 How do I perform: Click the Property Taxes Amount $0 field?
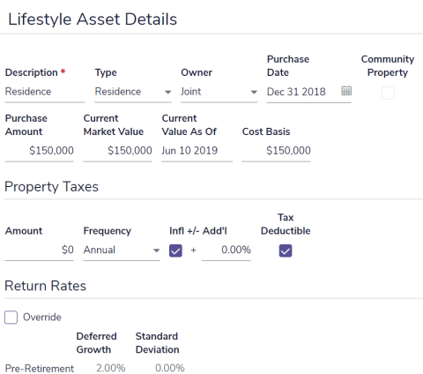tap(39, 251)
